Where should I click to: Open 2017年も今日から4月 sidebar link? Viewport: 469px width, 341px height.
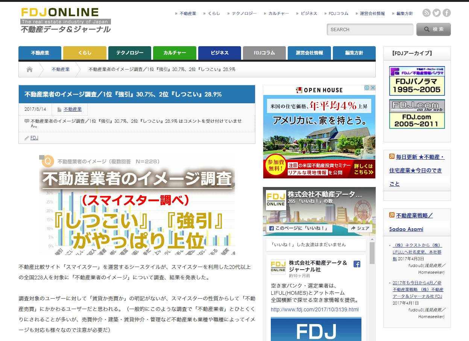click(417, 290)
